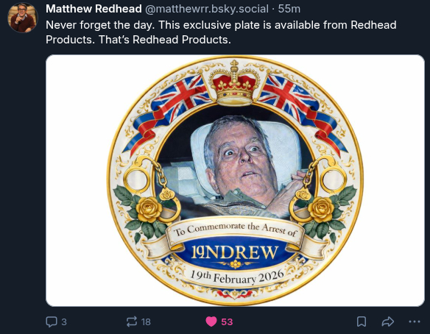Click the repost count 18
This screenshot has width=430, height=334.
[146, 322]
